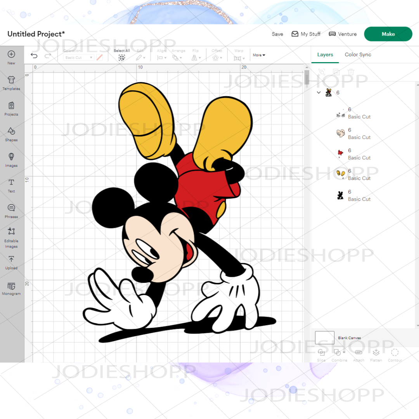Image resolution: width=419 pixels, height=419 pixels.
Task: Open the Arrange dropdown
Action: [x=177, y=58]
